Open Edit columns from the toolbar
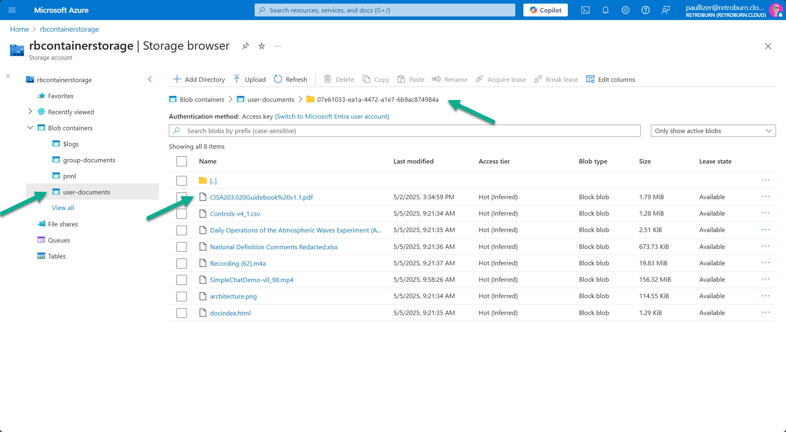786x432 pixels. pos(590,79)
